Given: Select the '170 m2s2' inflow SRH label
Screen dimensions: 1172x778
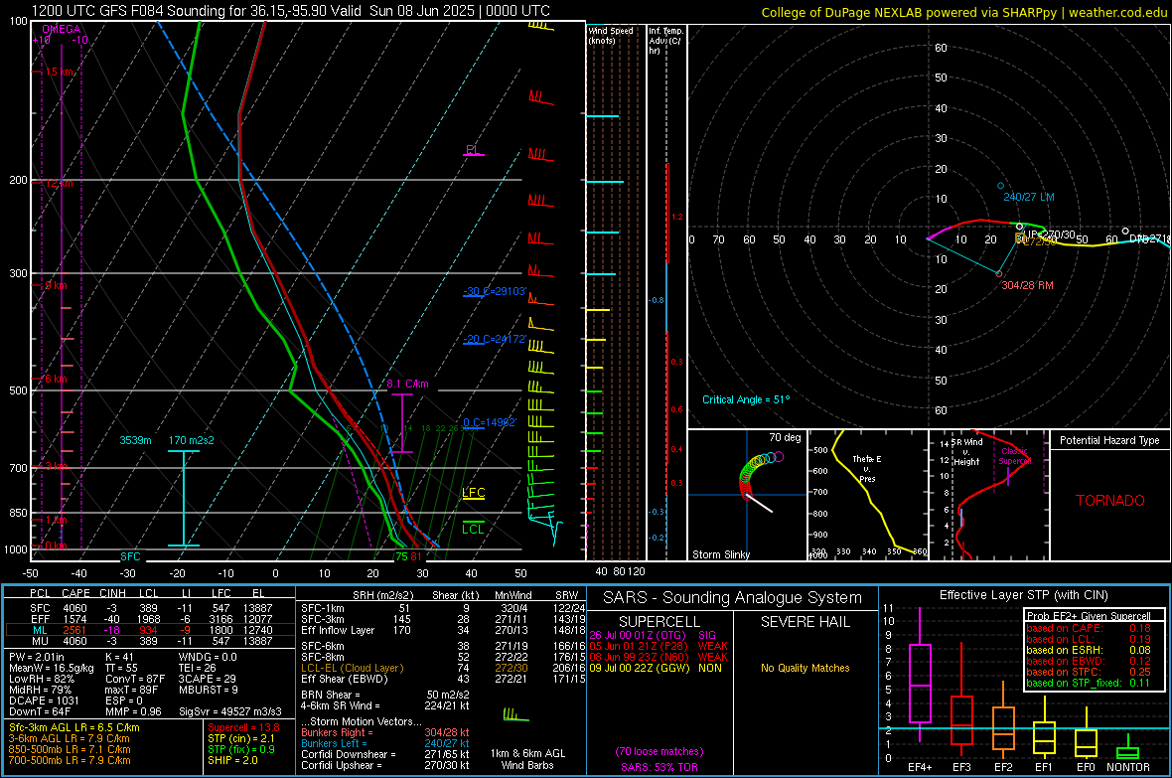Looking at the screenshot, I should 192,440.
